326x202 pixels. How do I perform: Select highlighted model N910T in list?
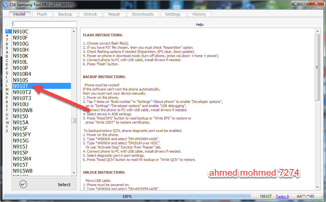tap(42, 86)
